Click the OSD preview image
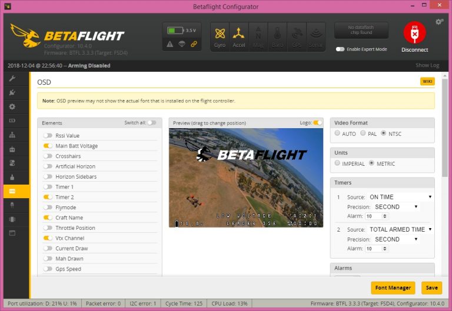This screenshot has width=452, height=311. 246,178
